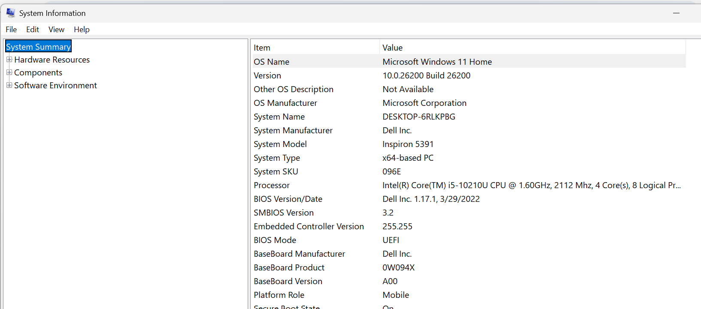Select the Software Environment tree item
Screen dimensions: 701x309
tap(55, 85)
